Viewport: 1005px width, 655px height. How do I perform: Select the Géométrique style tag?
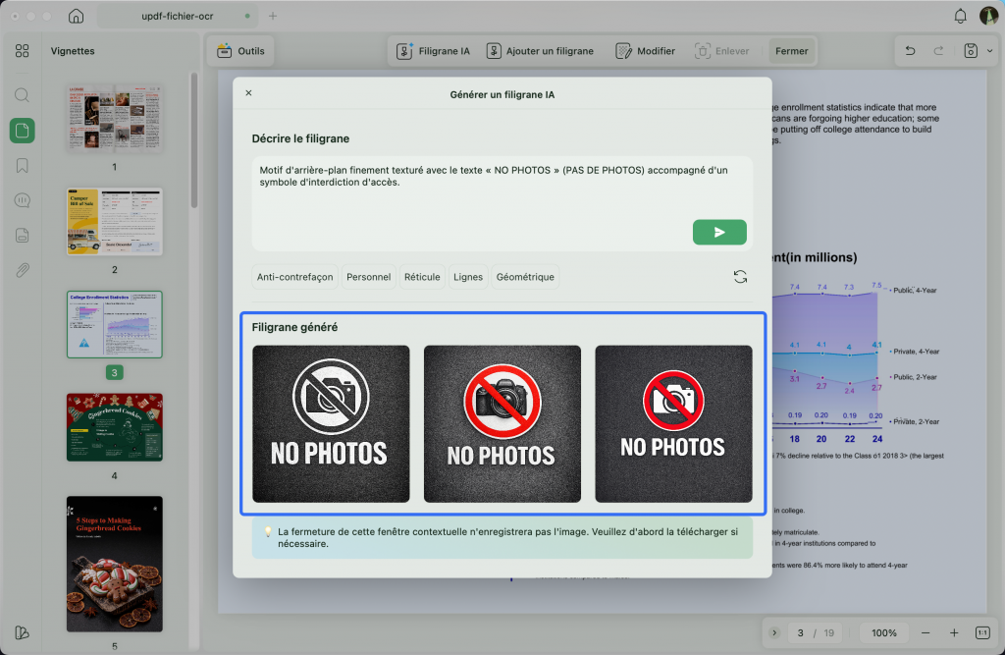[525, 277]
